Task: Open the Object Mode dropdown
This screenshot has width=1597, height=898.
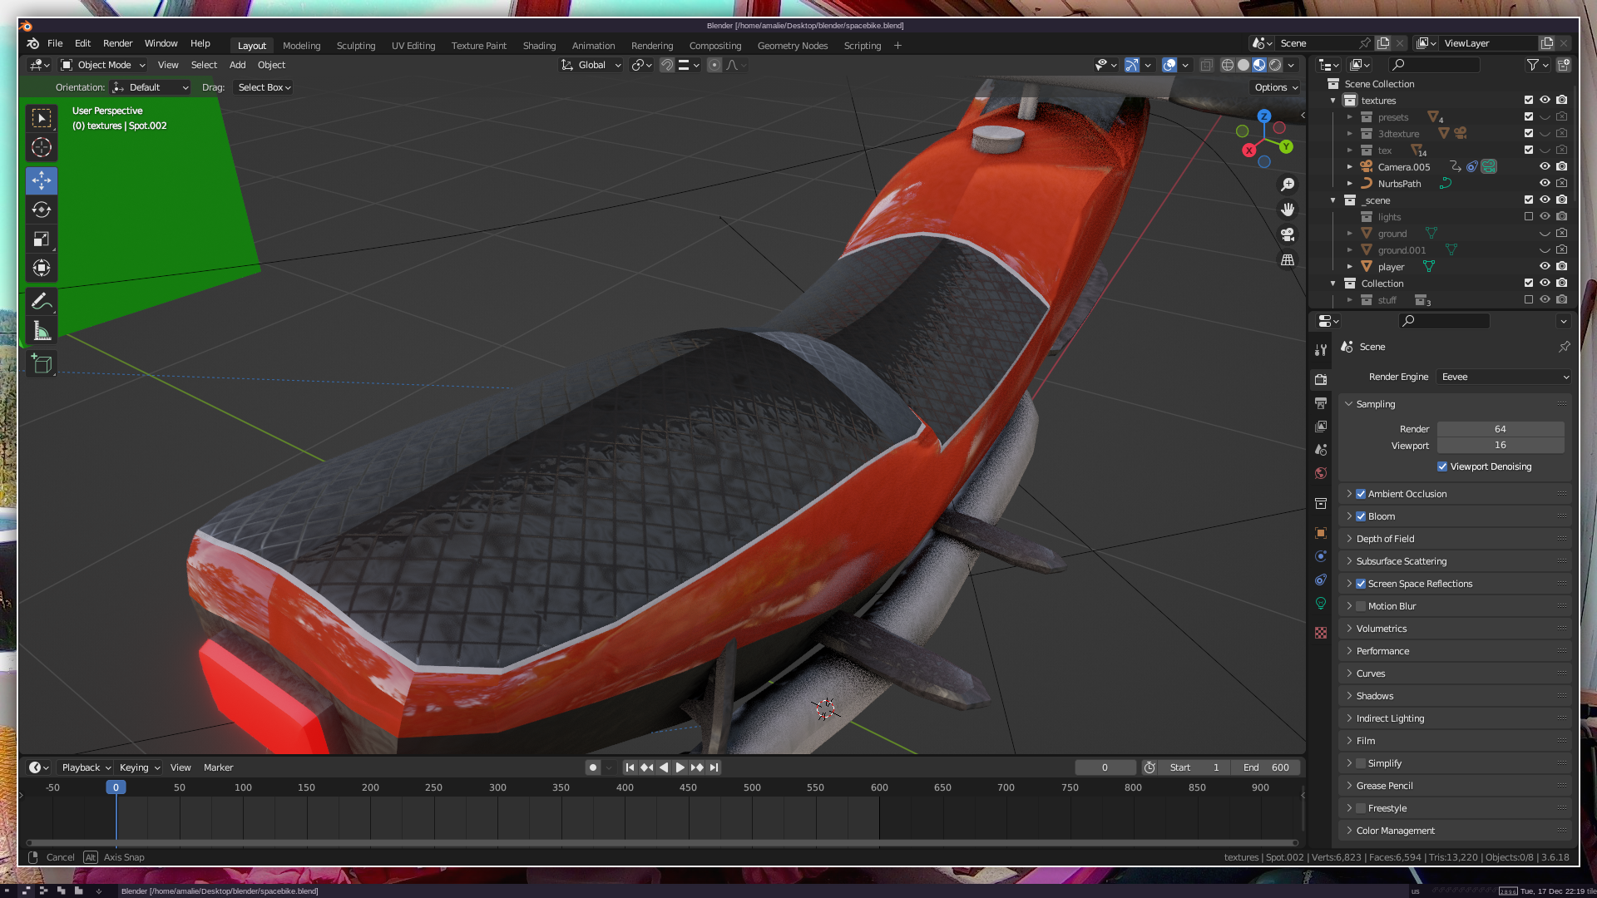Action: [x=103, y=65]
